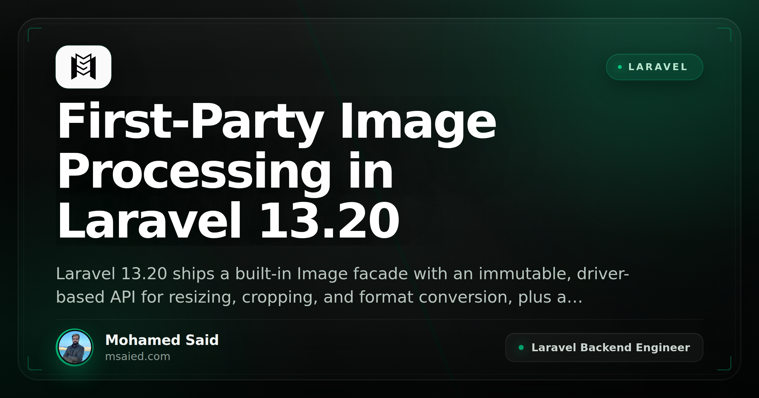
Task: Click the author name Mohamed Said
Action: 162,340
